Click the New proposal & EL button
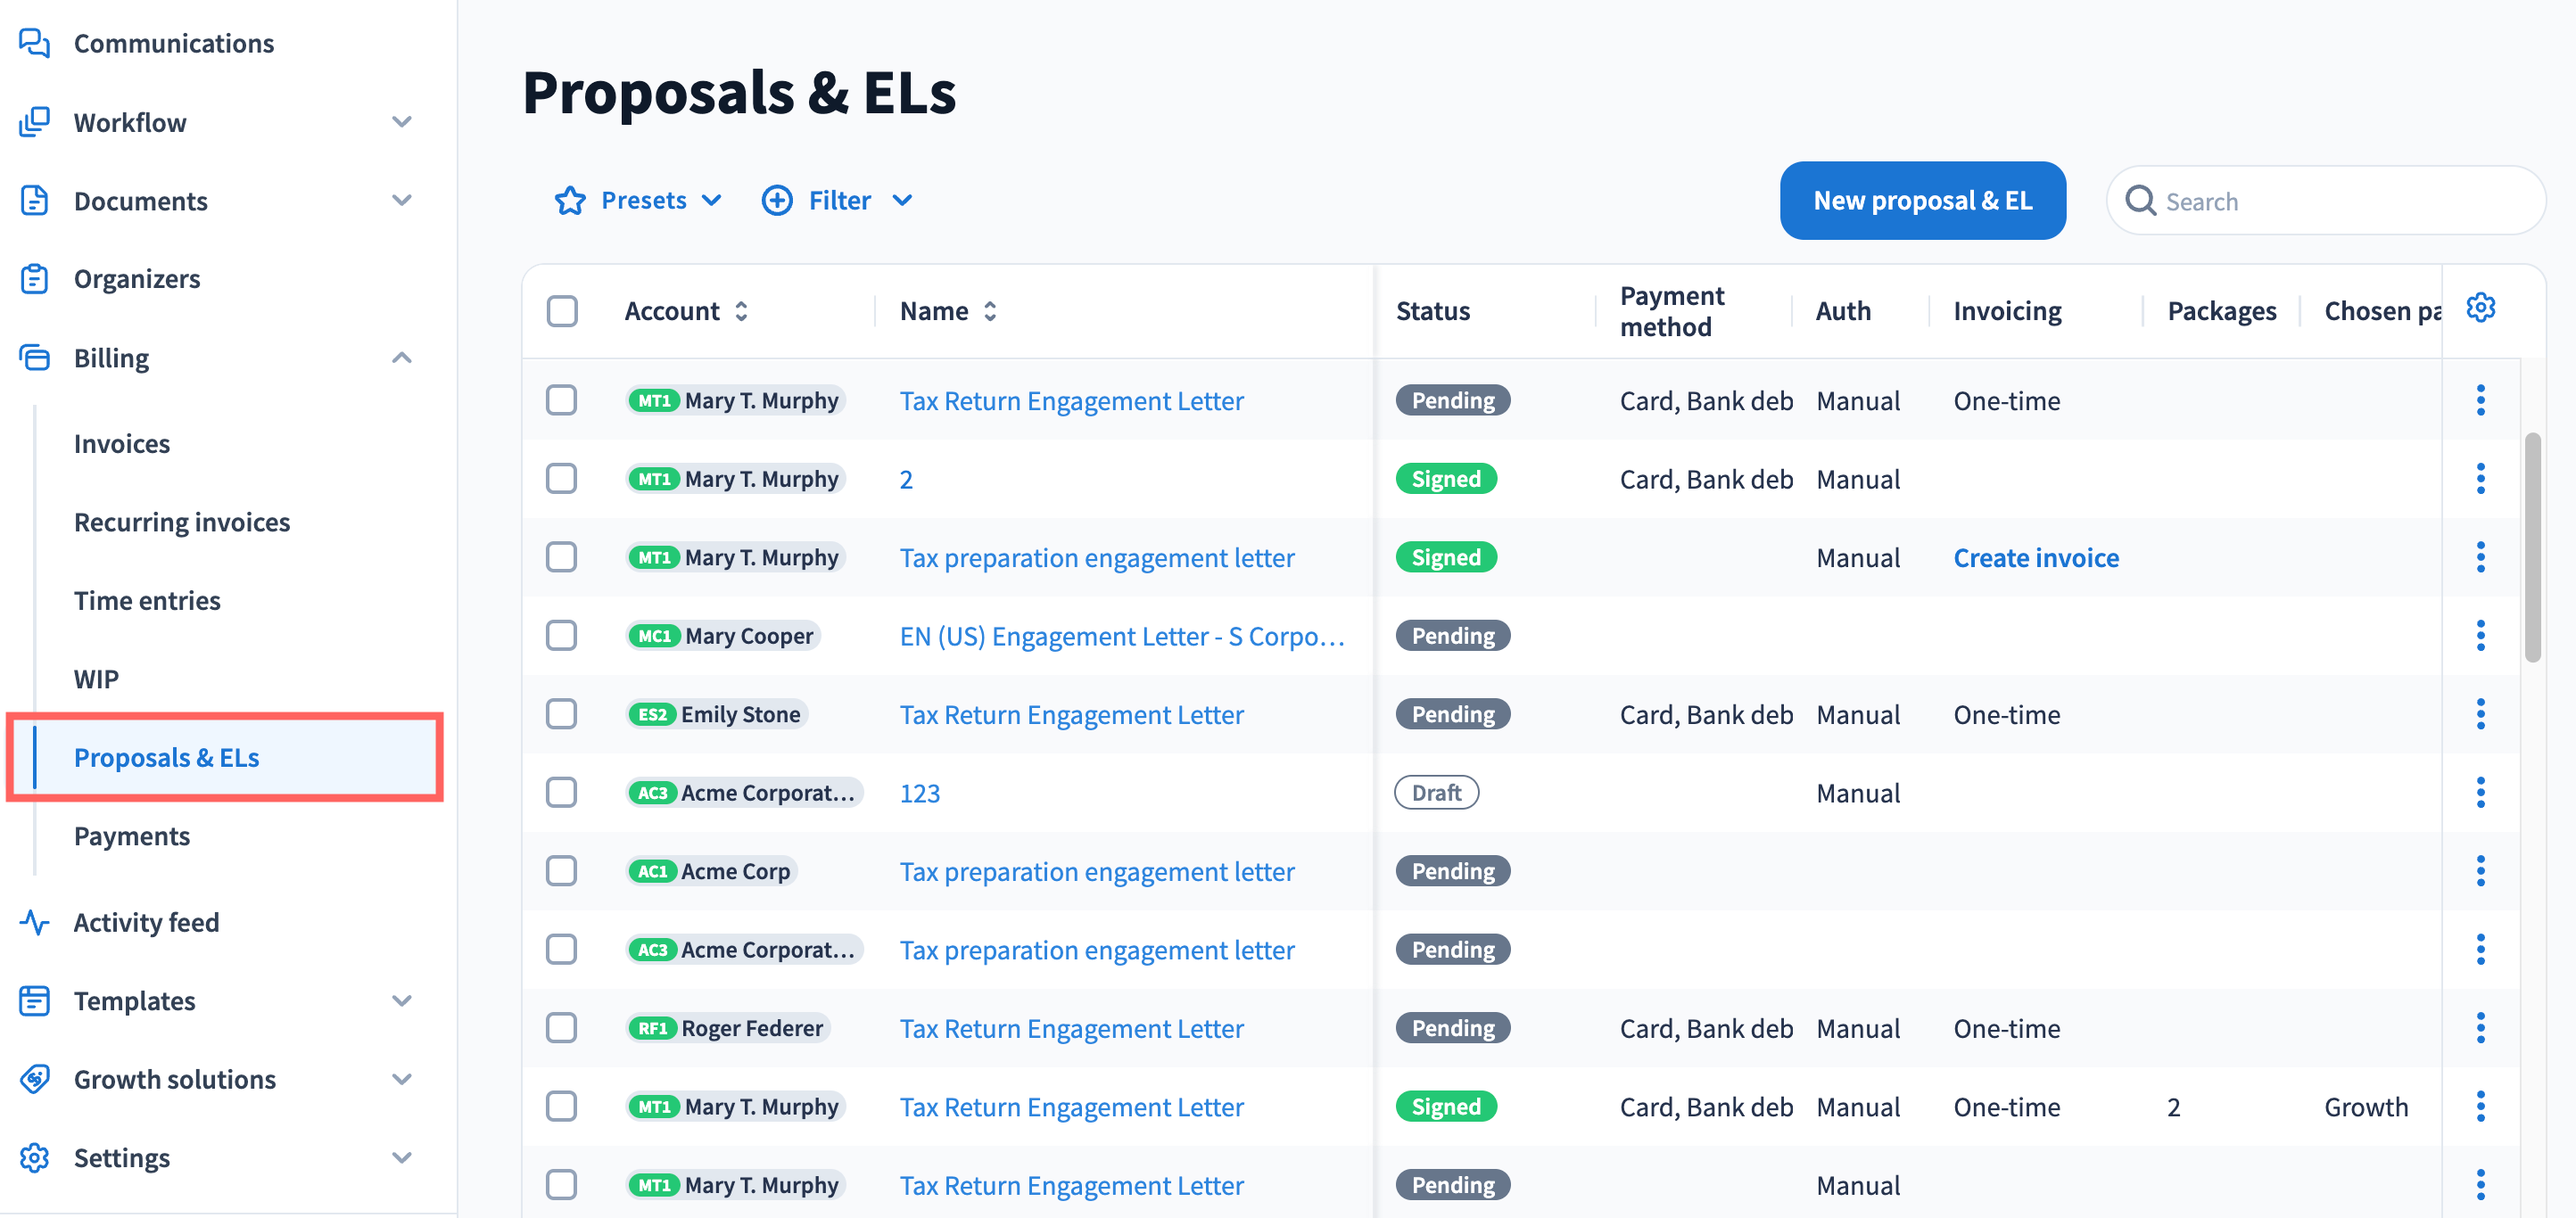 (x=1921, y=201)
